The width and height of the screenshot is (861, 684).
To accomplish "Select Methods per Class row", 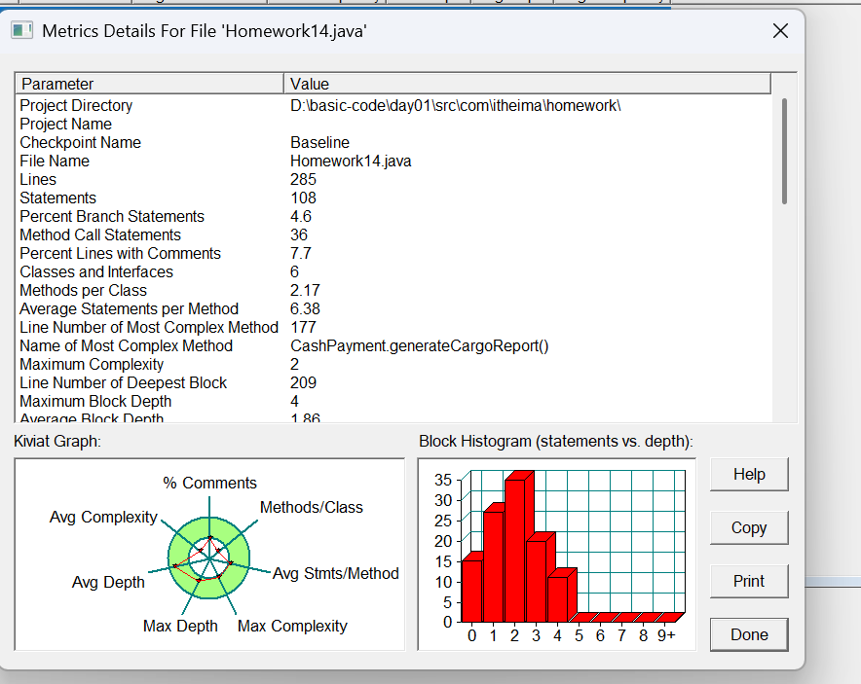I will 393,290.
